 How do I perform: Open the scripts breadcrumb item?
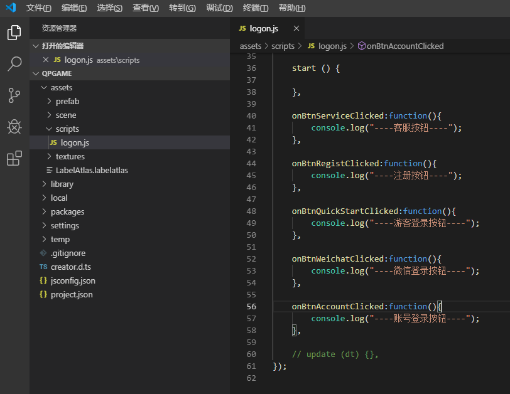(x=283, y=46)
